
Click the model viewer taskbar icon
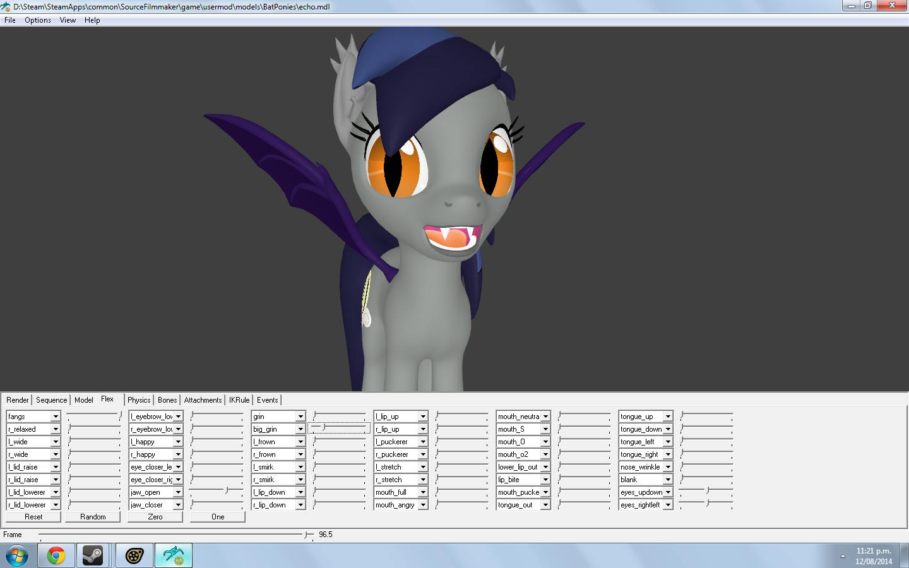(x=174, y=556)
